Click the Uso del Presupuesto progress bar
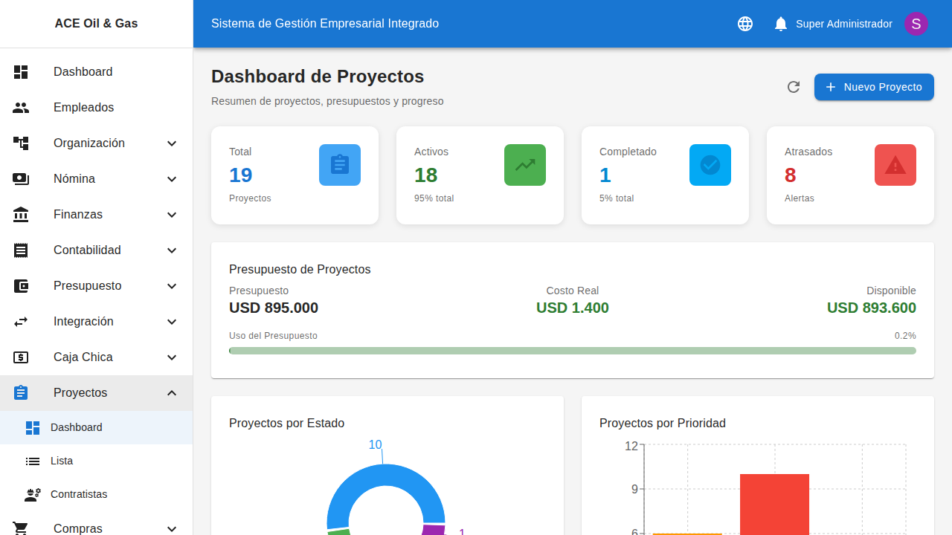The image size is (952, 535). pos(572,350)
